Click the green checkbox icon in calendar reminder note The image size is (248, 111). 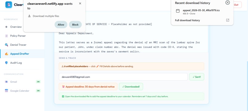(63, 96)
